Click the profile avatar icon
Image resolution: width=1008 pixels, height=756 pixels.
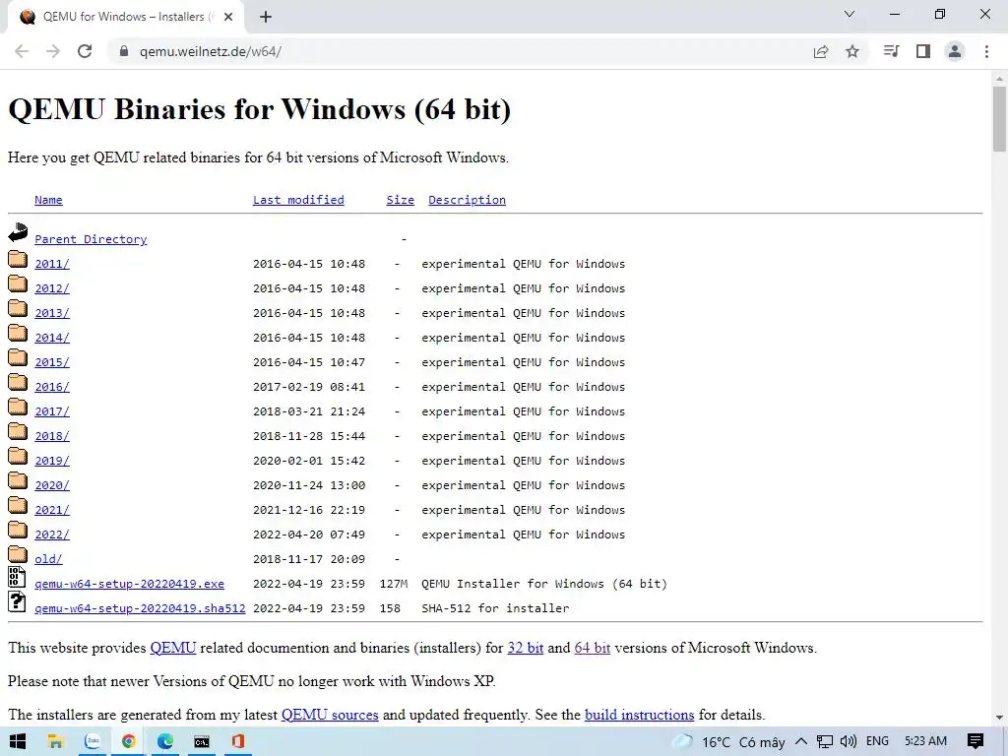coord(955,51)
